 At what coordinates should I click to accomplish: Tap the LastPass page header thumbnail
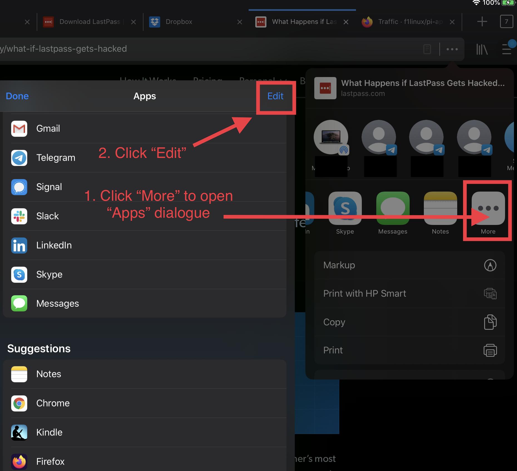tap(325, 88)
